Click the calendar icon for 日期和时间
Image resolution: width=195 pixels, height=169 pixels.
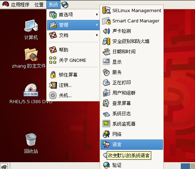pos(106,52)
